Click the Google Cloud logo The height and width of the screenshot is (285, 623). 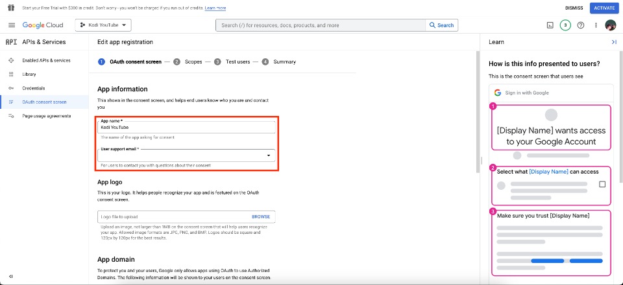[43, 25]
